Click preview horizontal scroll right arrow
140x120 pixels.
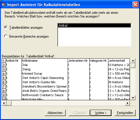tap(128, 103)
